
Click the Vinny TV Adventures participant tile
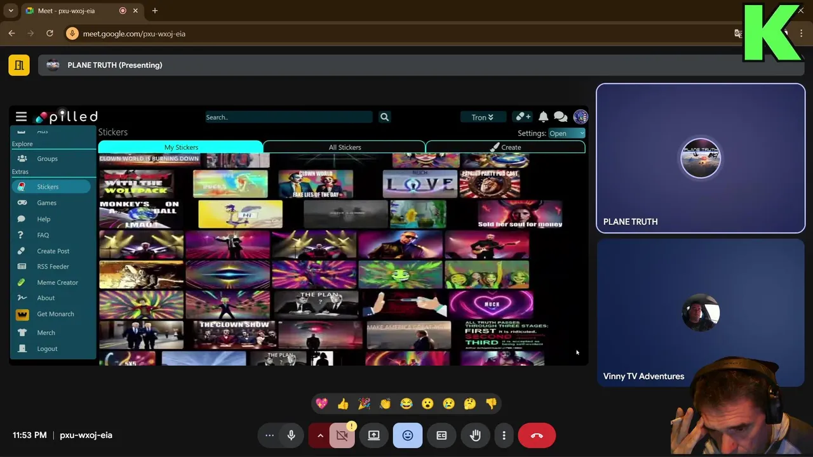pyautogui.click(x=701, y=312)
